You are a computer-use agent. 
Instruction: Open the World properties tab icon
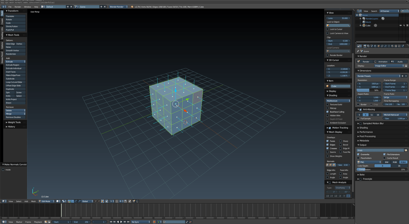375,46
